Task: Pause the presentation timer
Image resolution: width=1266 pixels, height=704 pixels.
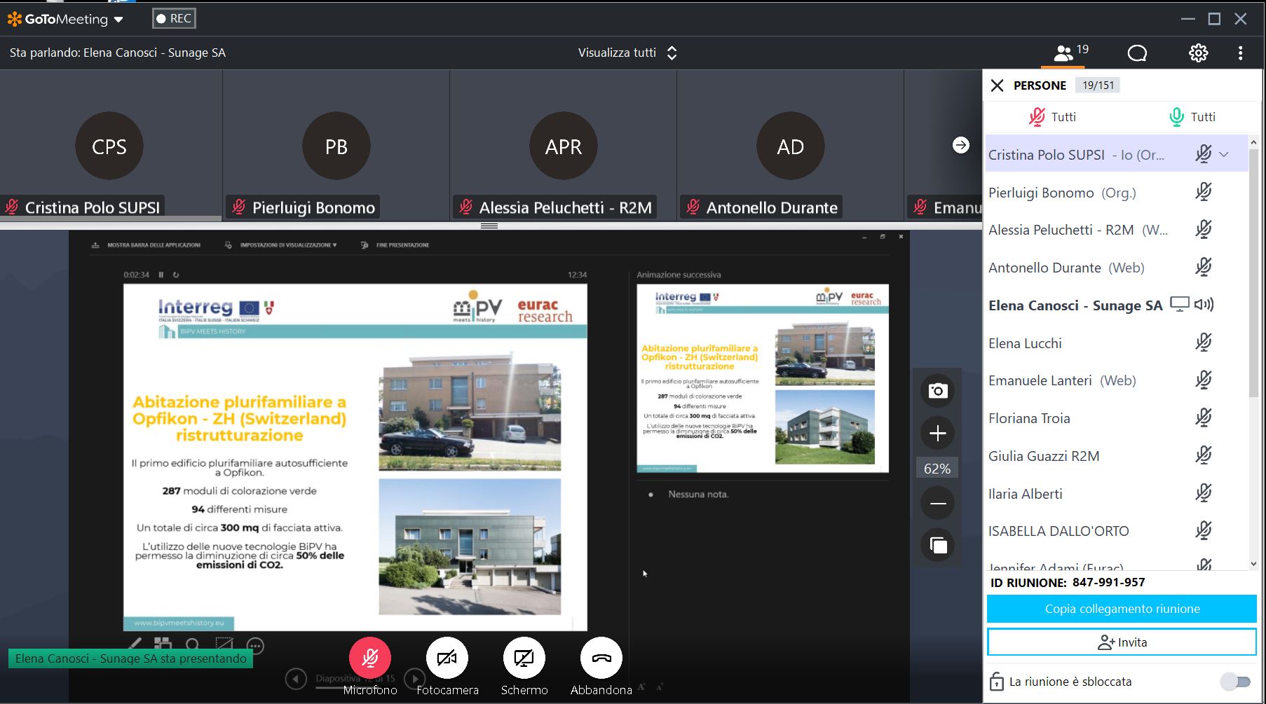Action: pyautogui.click(x=161, y=275)
